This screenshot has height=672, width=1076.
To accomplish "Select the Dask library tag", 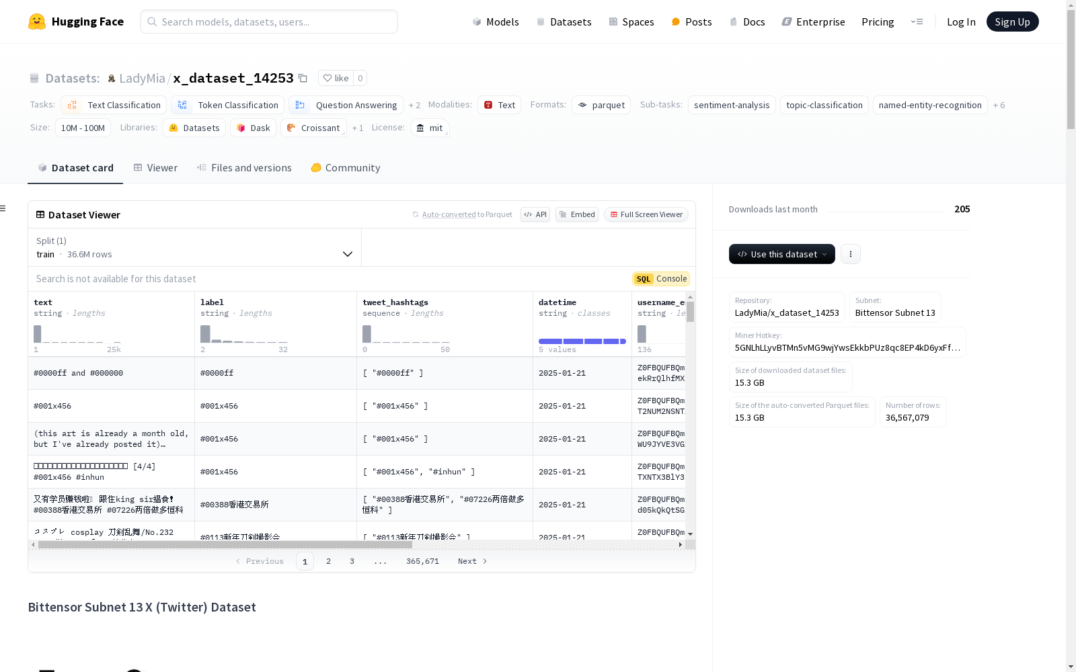I will click(253, 128).
